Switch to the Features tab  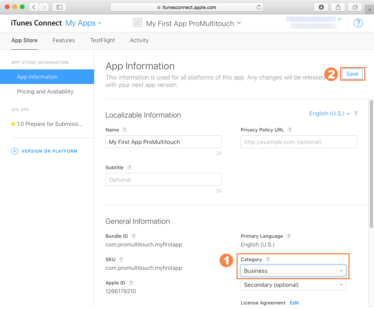64,40
